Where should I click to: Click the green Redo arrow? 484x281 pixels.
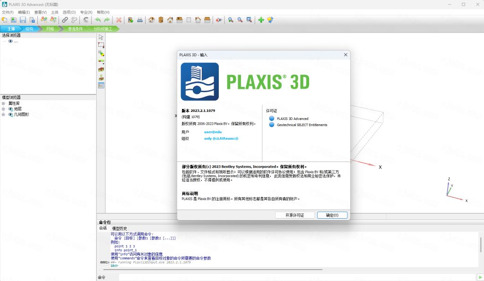tap(107, 20)
